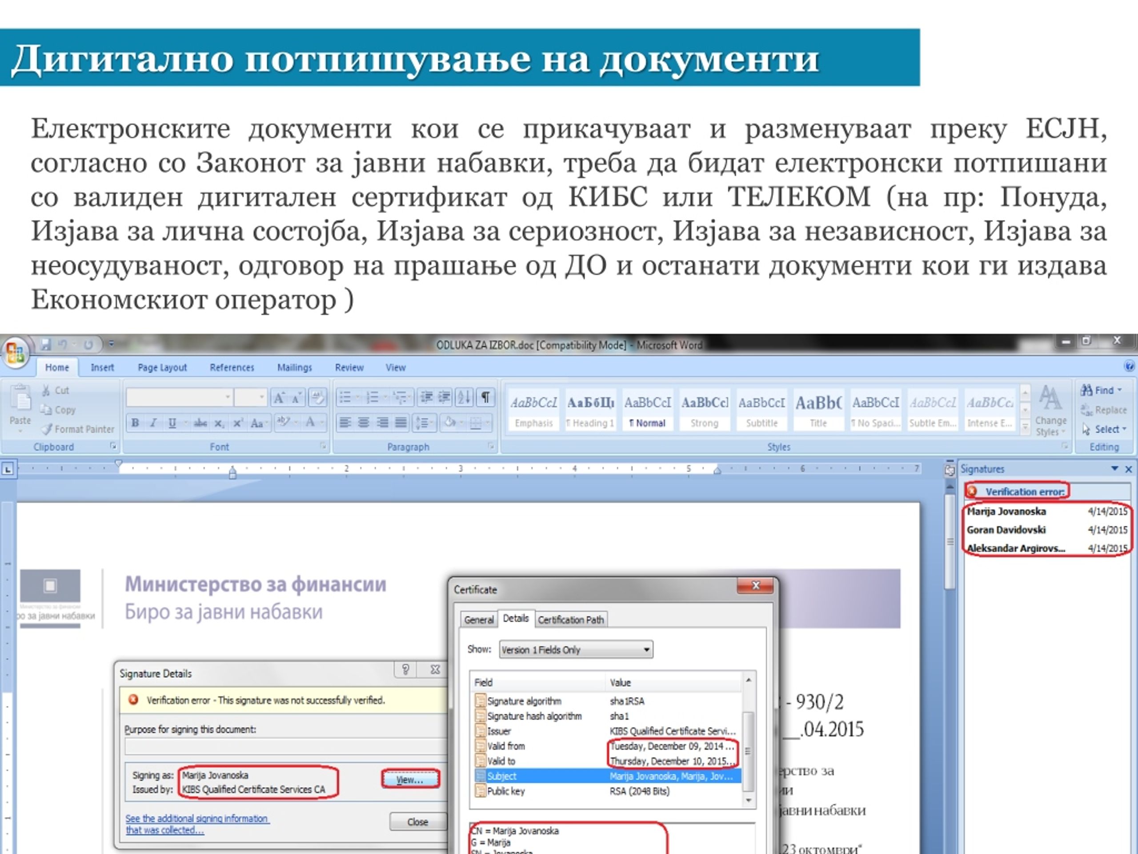Switch to Certification Path tab
The image size is (1138, 854).
[571, 620]
